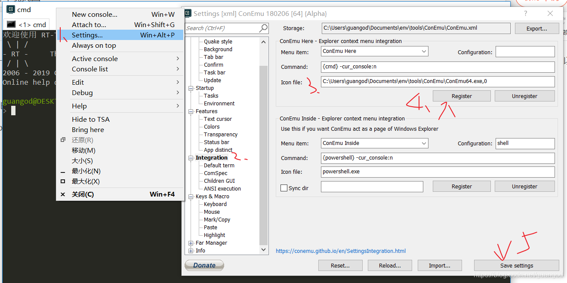The height and width of the screenshot is (283, 567).
Task: Click the Reload... button
Action: click(x=390, y=265)
